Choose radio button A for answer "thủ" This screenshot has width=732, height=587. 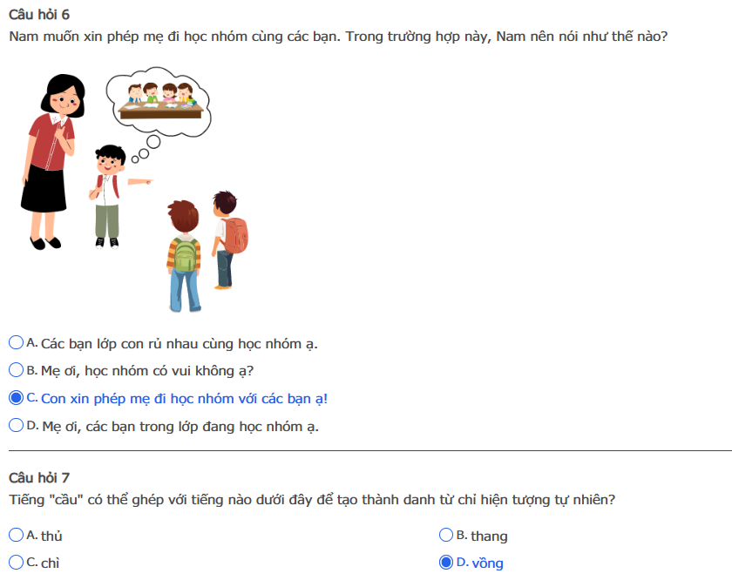[16, 535]
